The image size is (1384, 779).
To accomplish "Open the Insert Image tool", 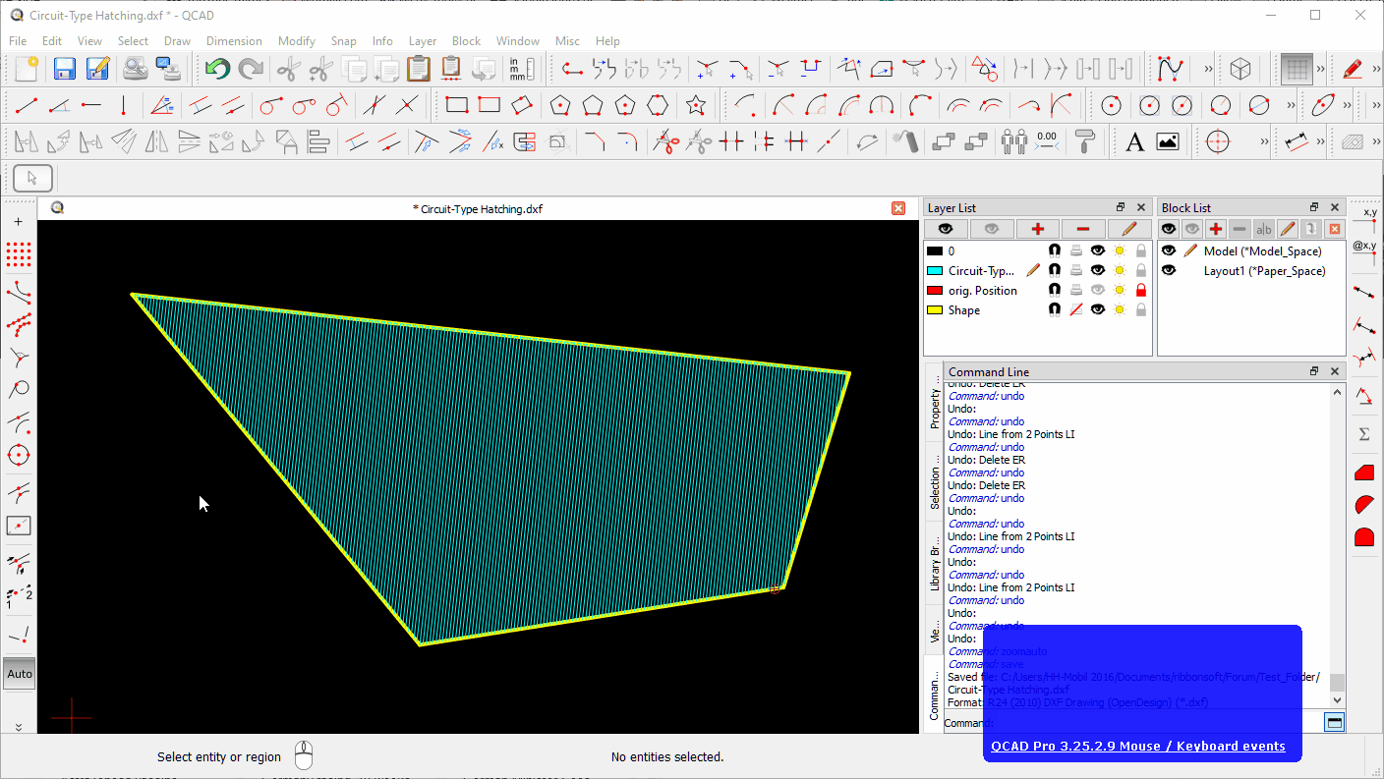I will (1167, 141).
